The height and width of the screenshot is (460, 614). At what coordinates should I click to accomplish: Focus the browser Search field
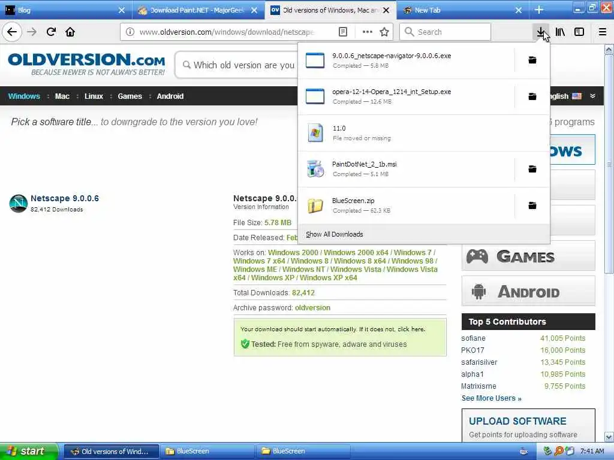(x=446, y=32)
